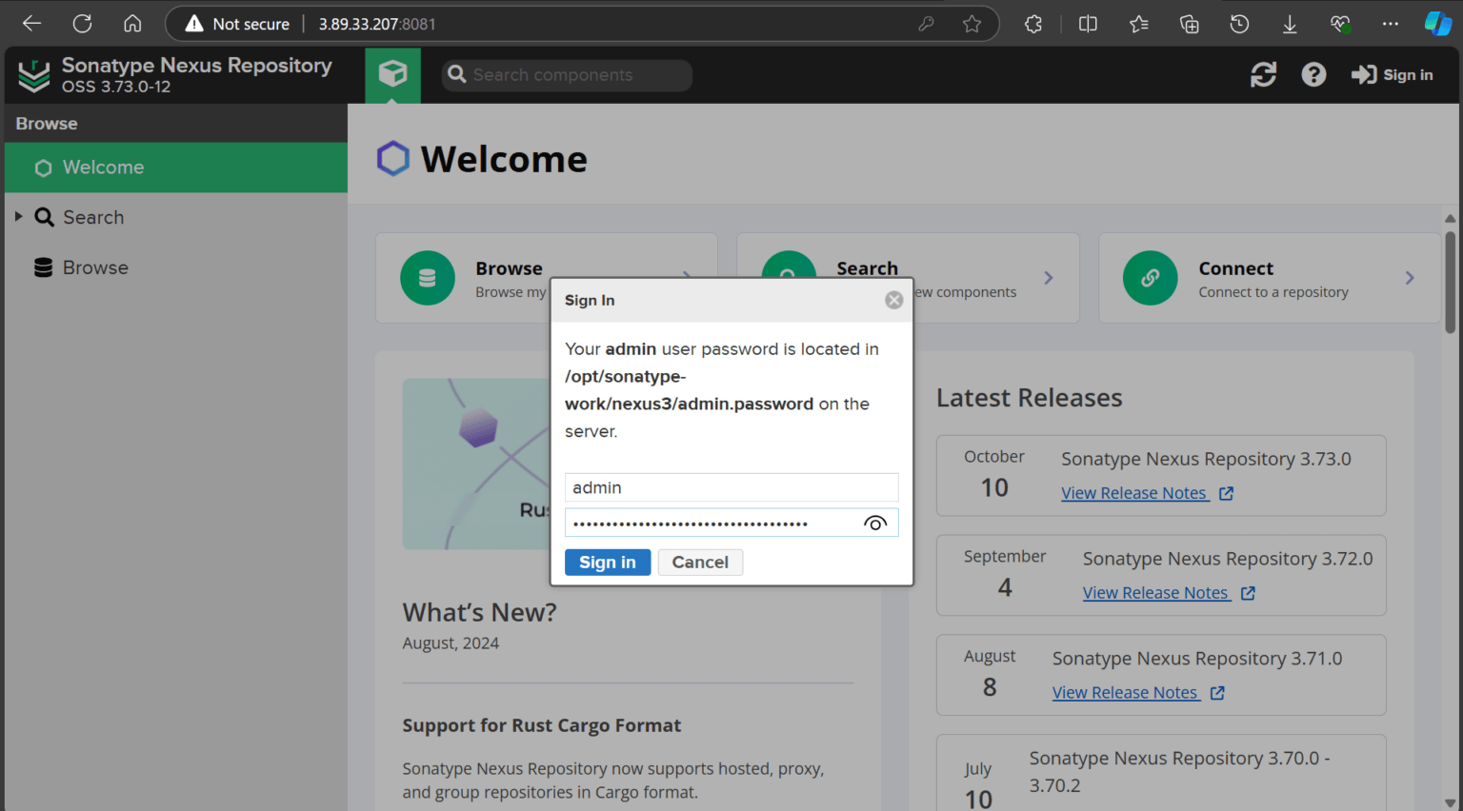1463x811 pixels.
Task: Click the Browse card database icon
Action: [x=427, y=278]
